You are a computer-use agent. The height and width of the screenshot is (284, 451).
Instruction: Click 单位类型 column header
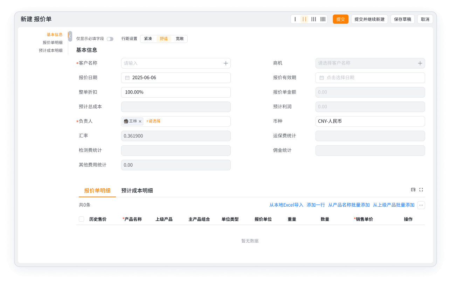click(230, 220)
